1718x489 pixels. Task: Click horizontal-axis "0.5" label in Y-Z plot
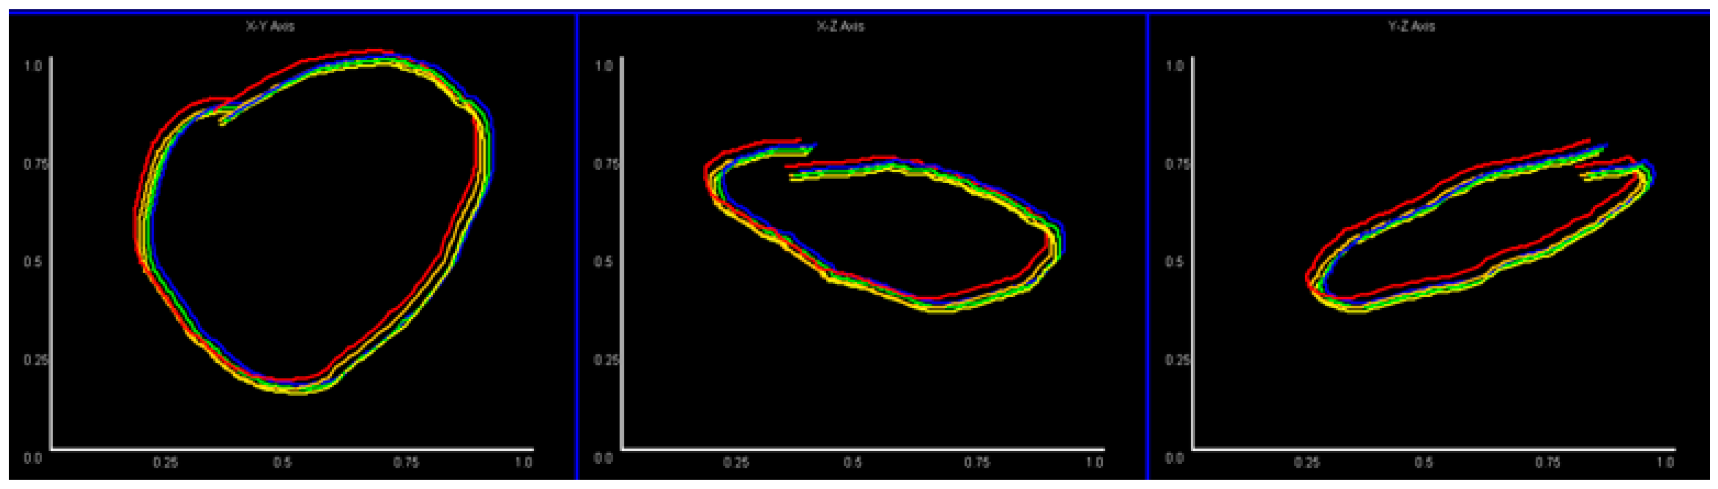pos(1424,462)
